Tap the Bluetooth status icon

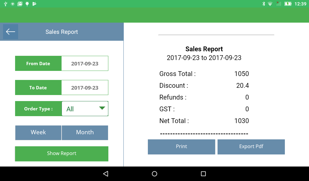point(263,4)
